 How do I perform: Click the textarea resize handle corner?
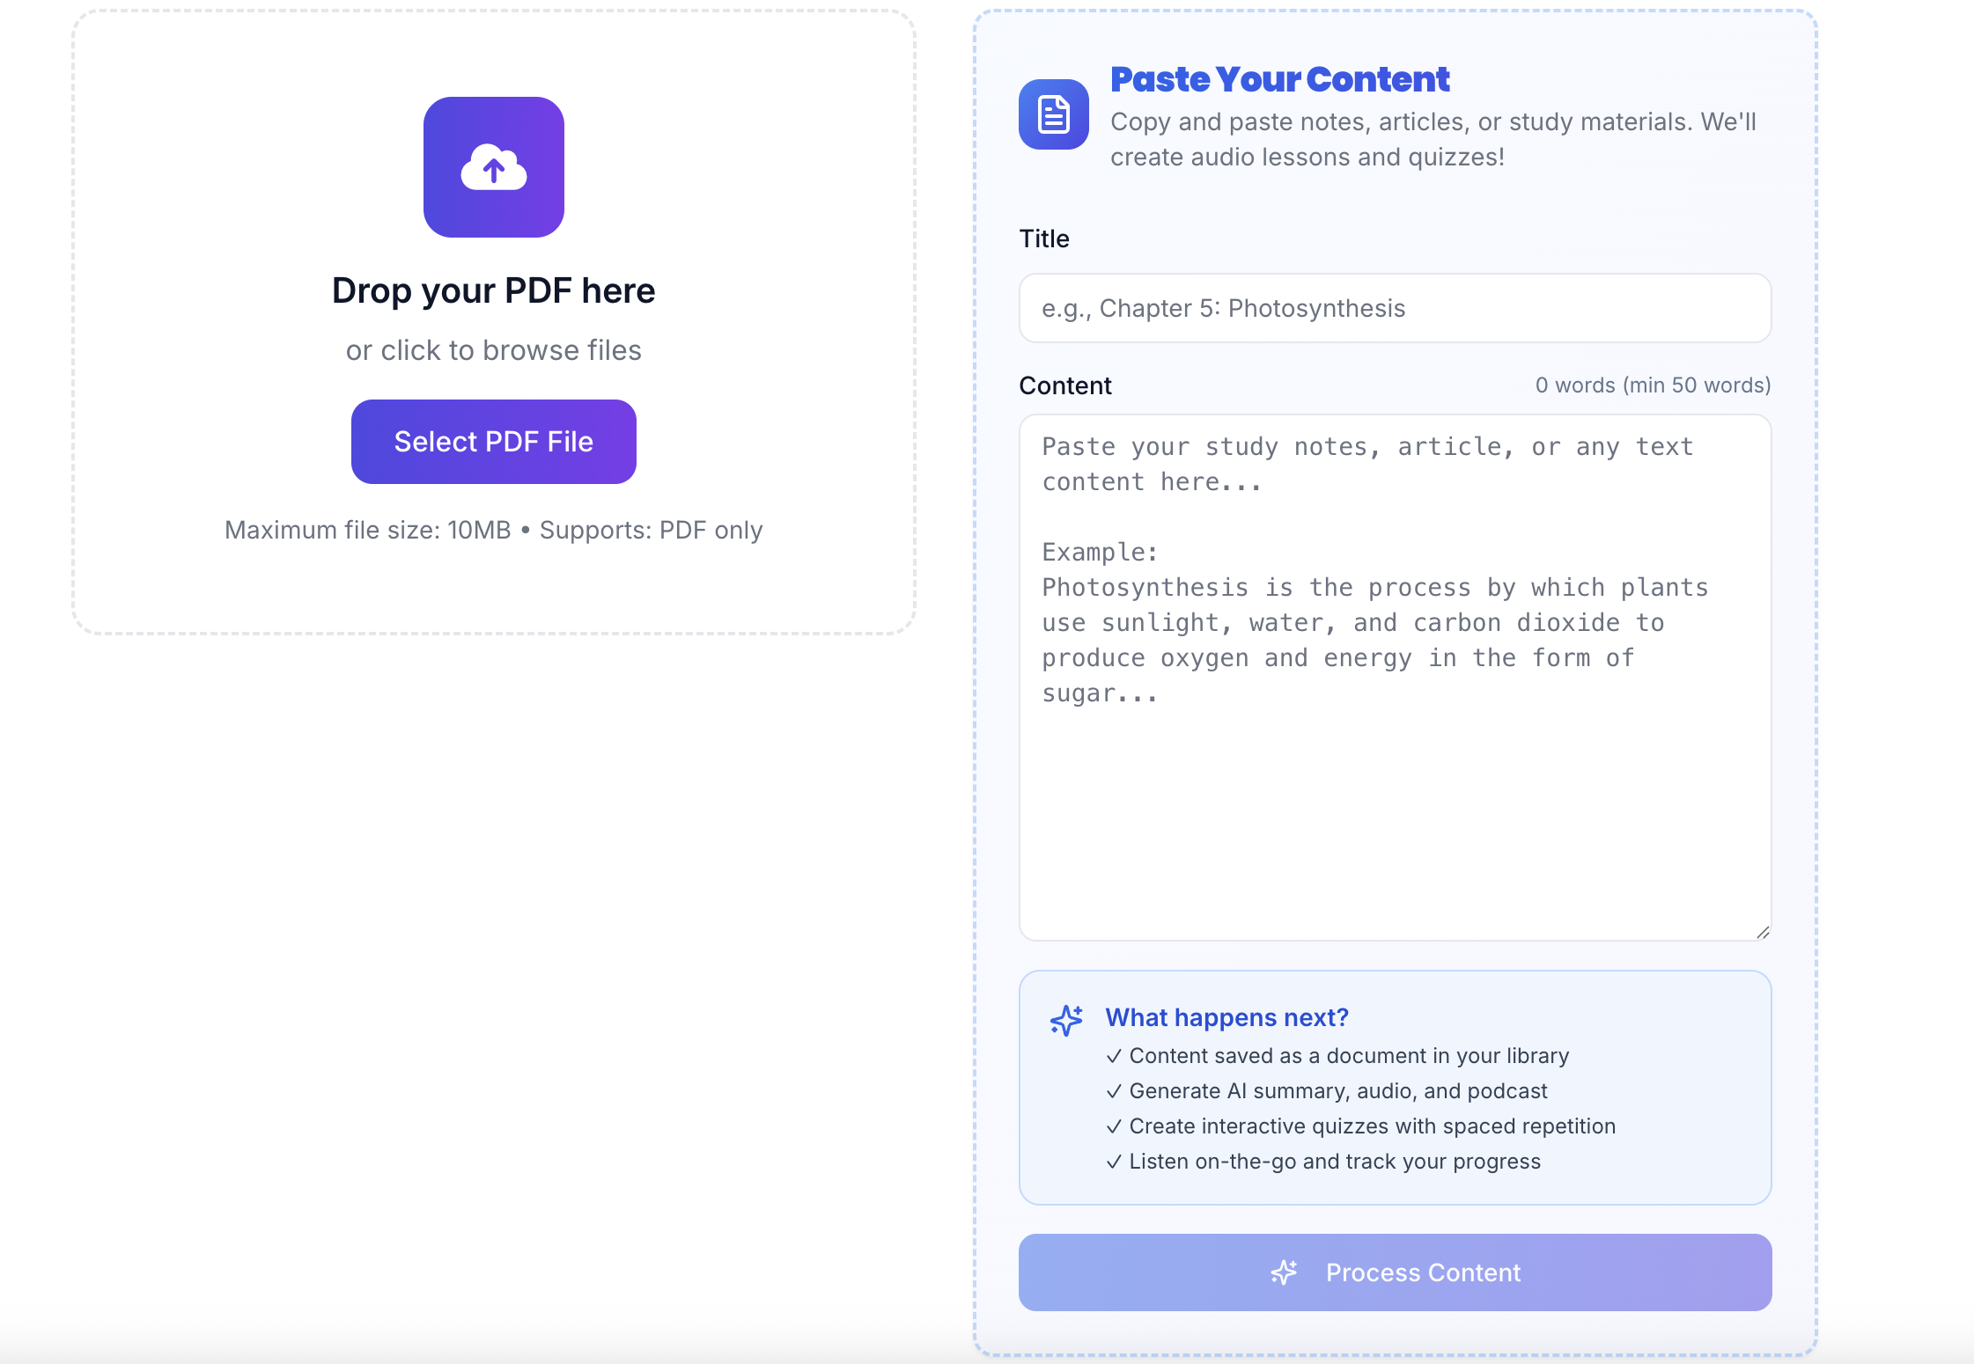point(1762,932)
